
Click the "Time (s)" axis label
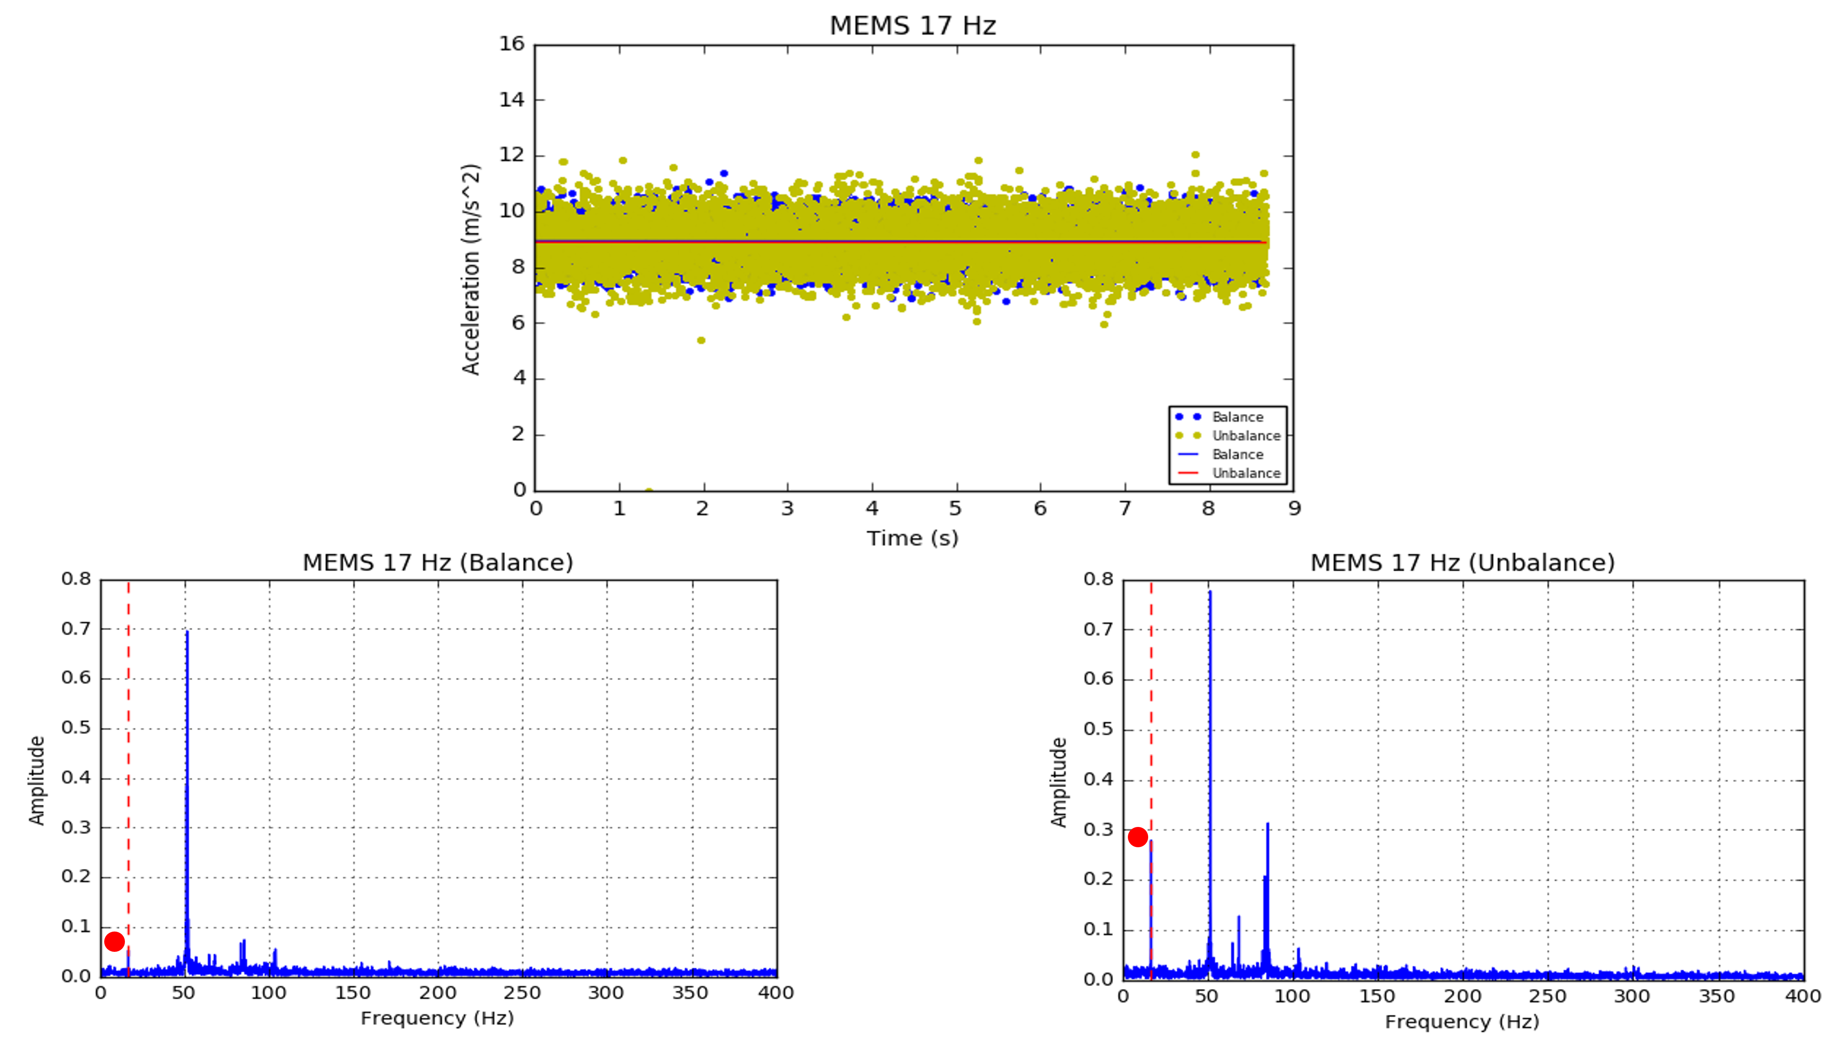click(912, 538)
